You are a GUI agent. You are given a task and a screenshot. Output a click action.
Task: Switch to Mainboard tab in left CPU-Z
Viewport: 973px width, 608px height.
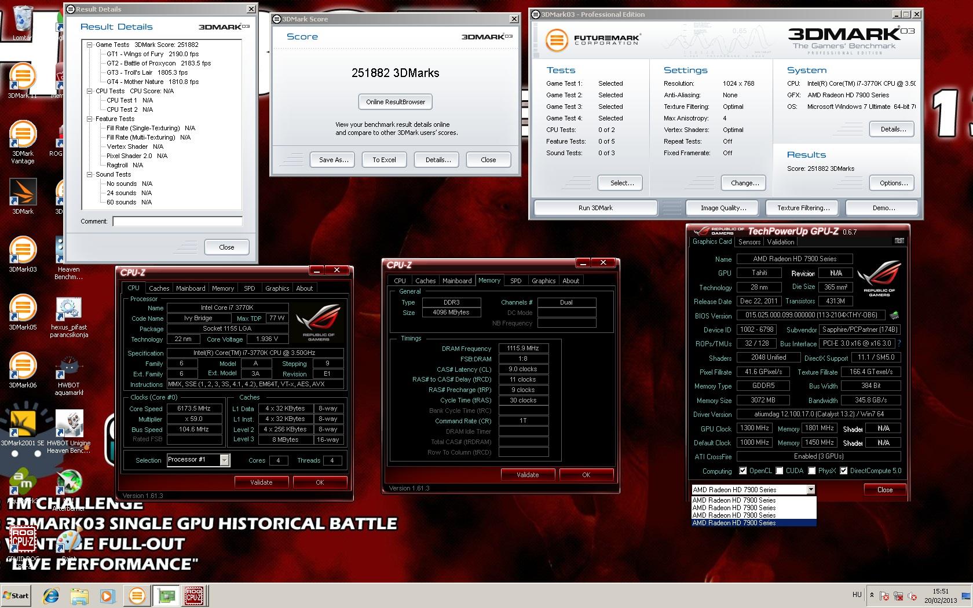point(191,288)
